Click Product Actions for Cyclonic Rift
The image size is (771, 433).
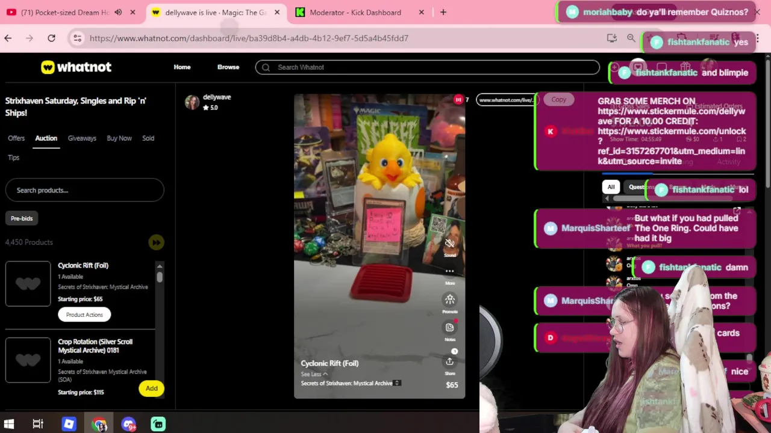84,315
